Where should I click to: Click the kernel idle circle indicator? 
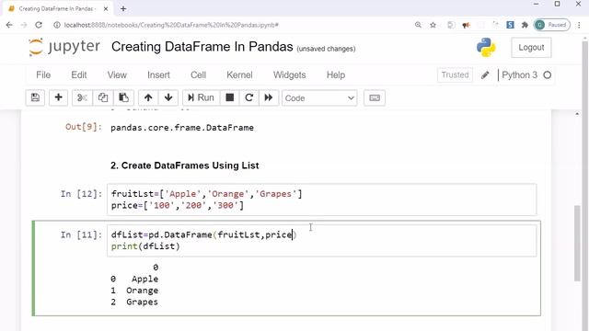point(548,75)
